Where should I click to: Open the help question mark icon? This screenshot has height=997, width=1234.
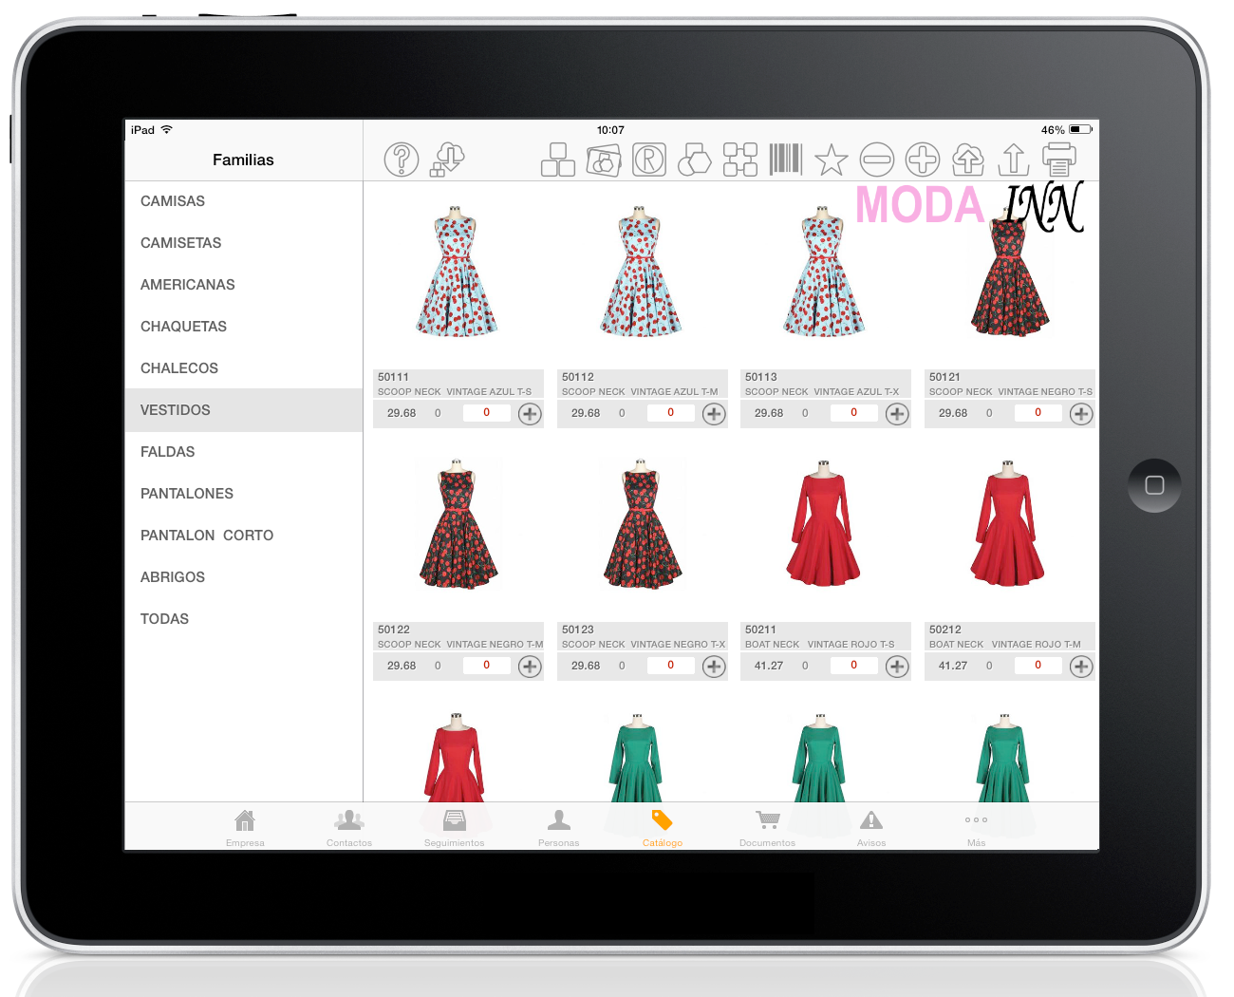point(401,160)
